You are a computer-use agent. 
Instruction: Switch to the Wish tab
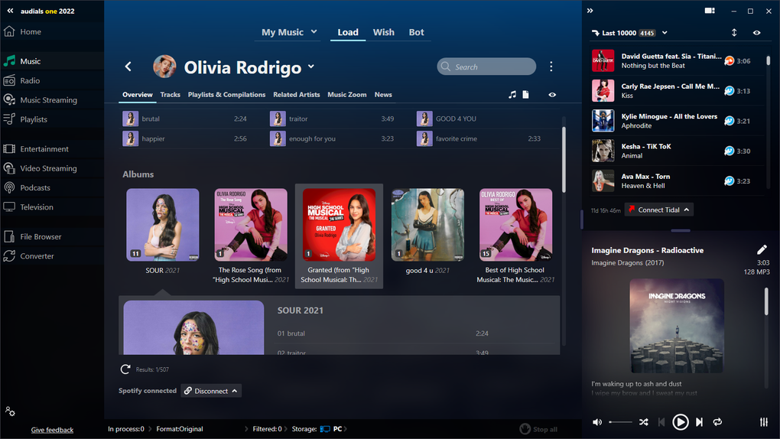384,32
